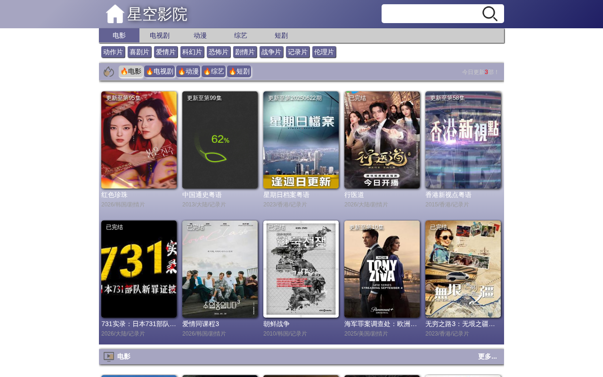The image size is (603, 377).
Task: Filter by 喜剧片 genre
Action: (x=139, y=52)
